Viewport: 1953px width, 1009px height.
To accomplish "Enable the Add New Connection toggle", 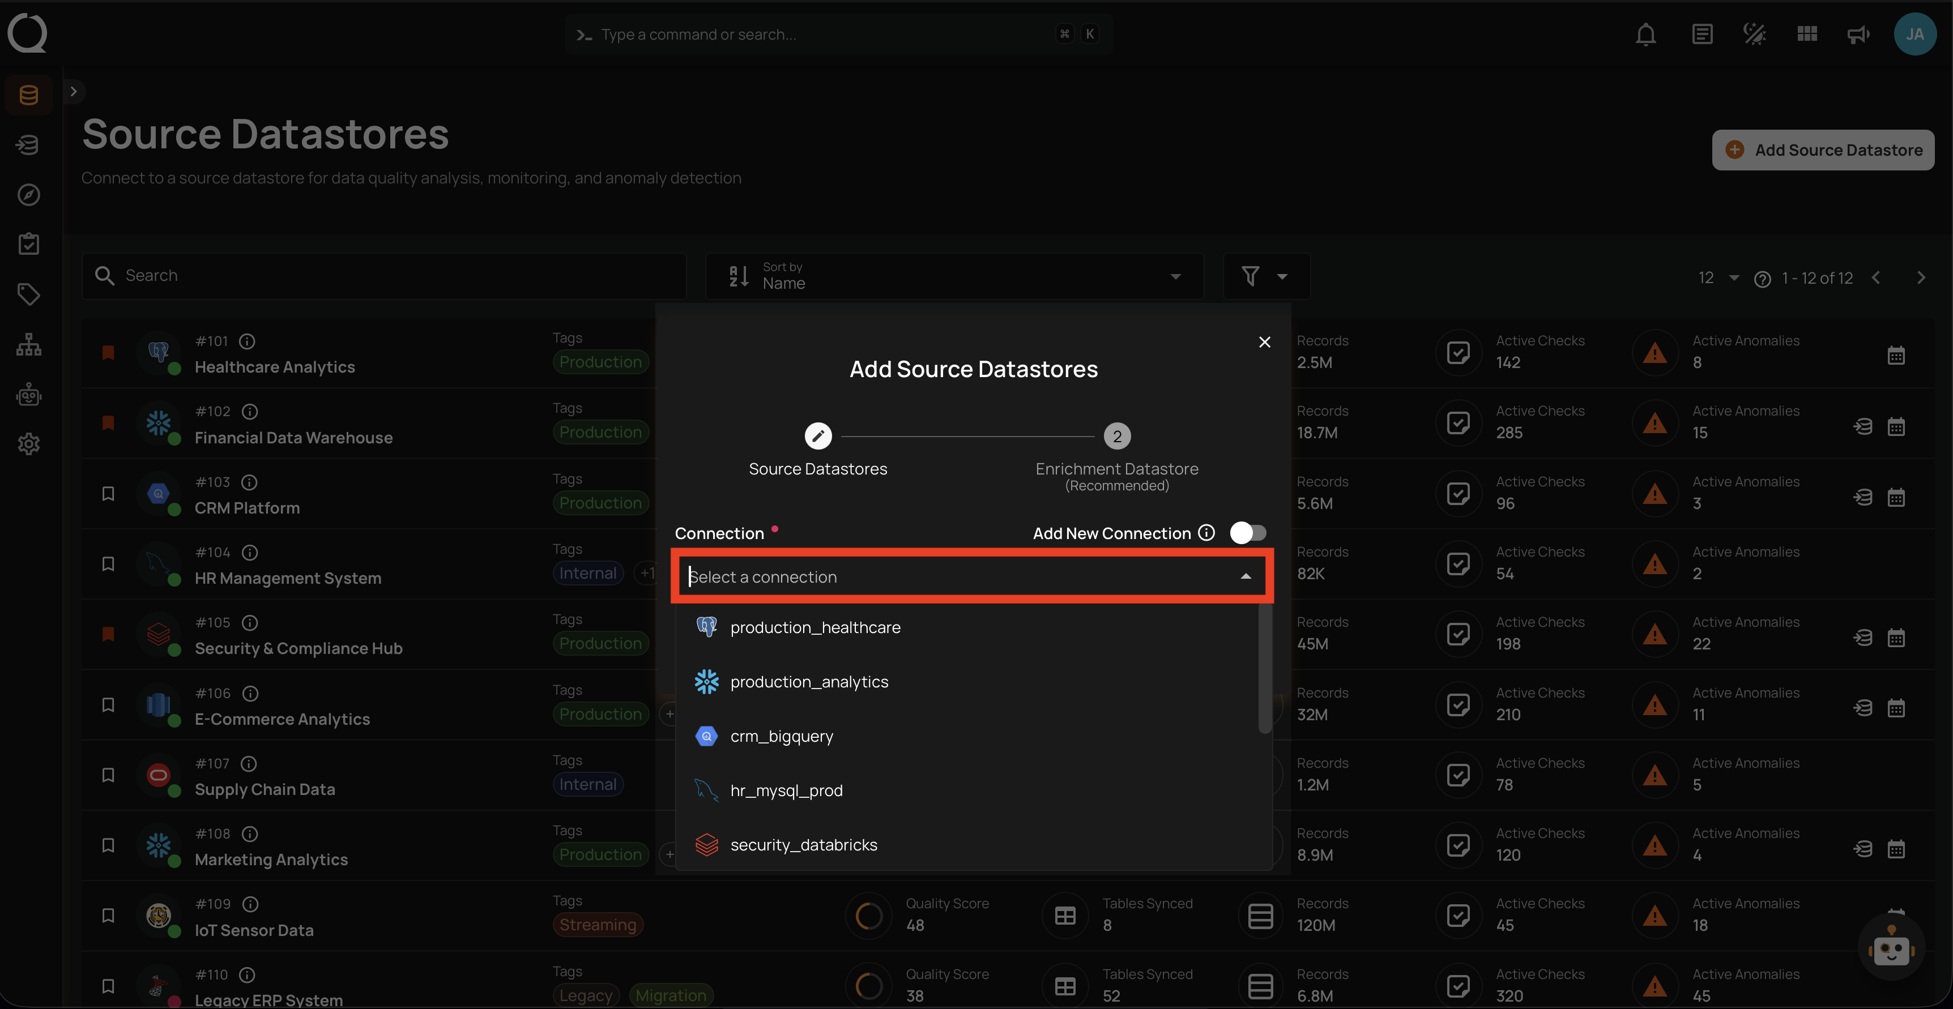I will tap(1247, 533).
